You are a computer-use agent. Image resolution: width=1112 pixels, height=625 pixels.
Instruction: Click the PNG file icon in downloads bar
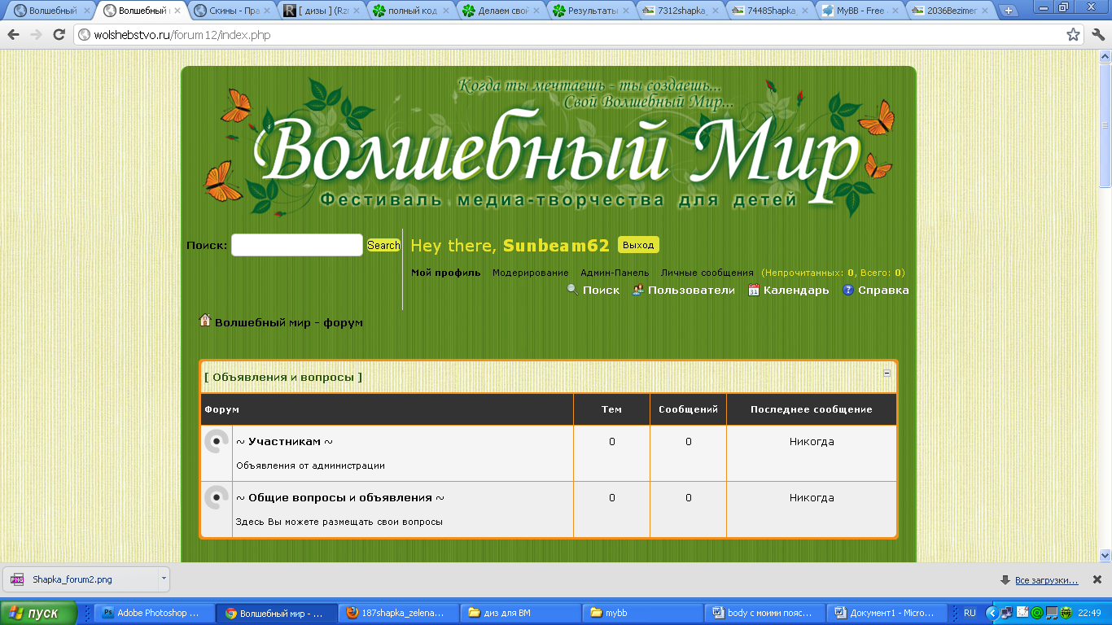coord(17,579)
